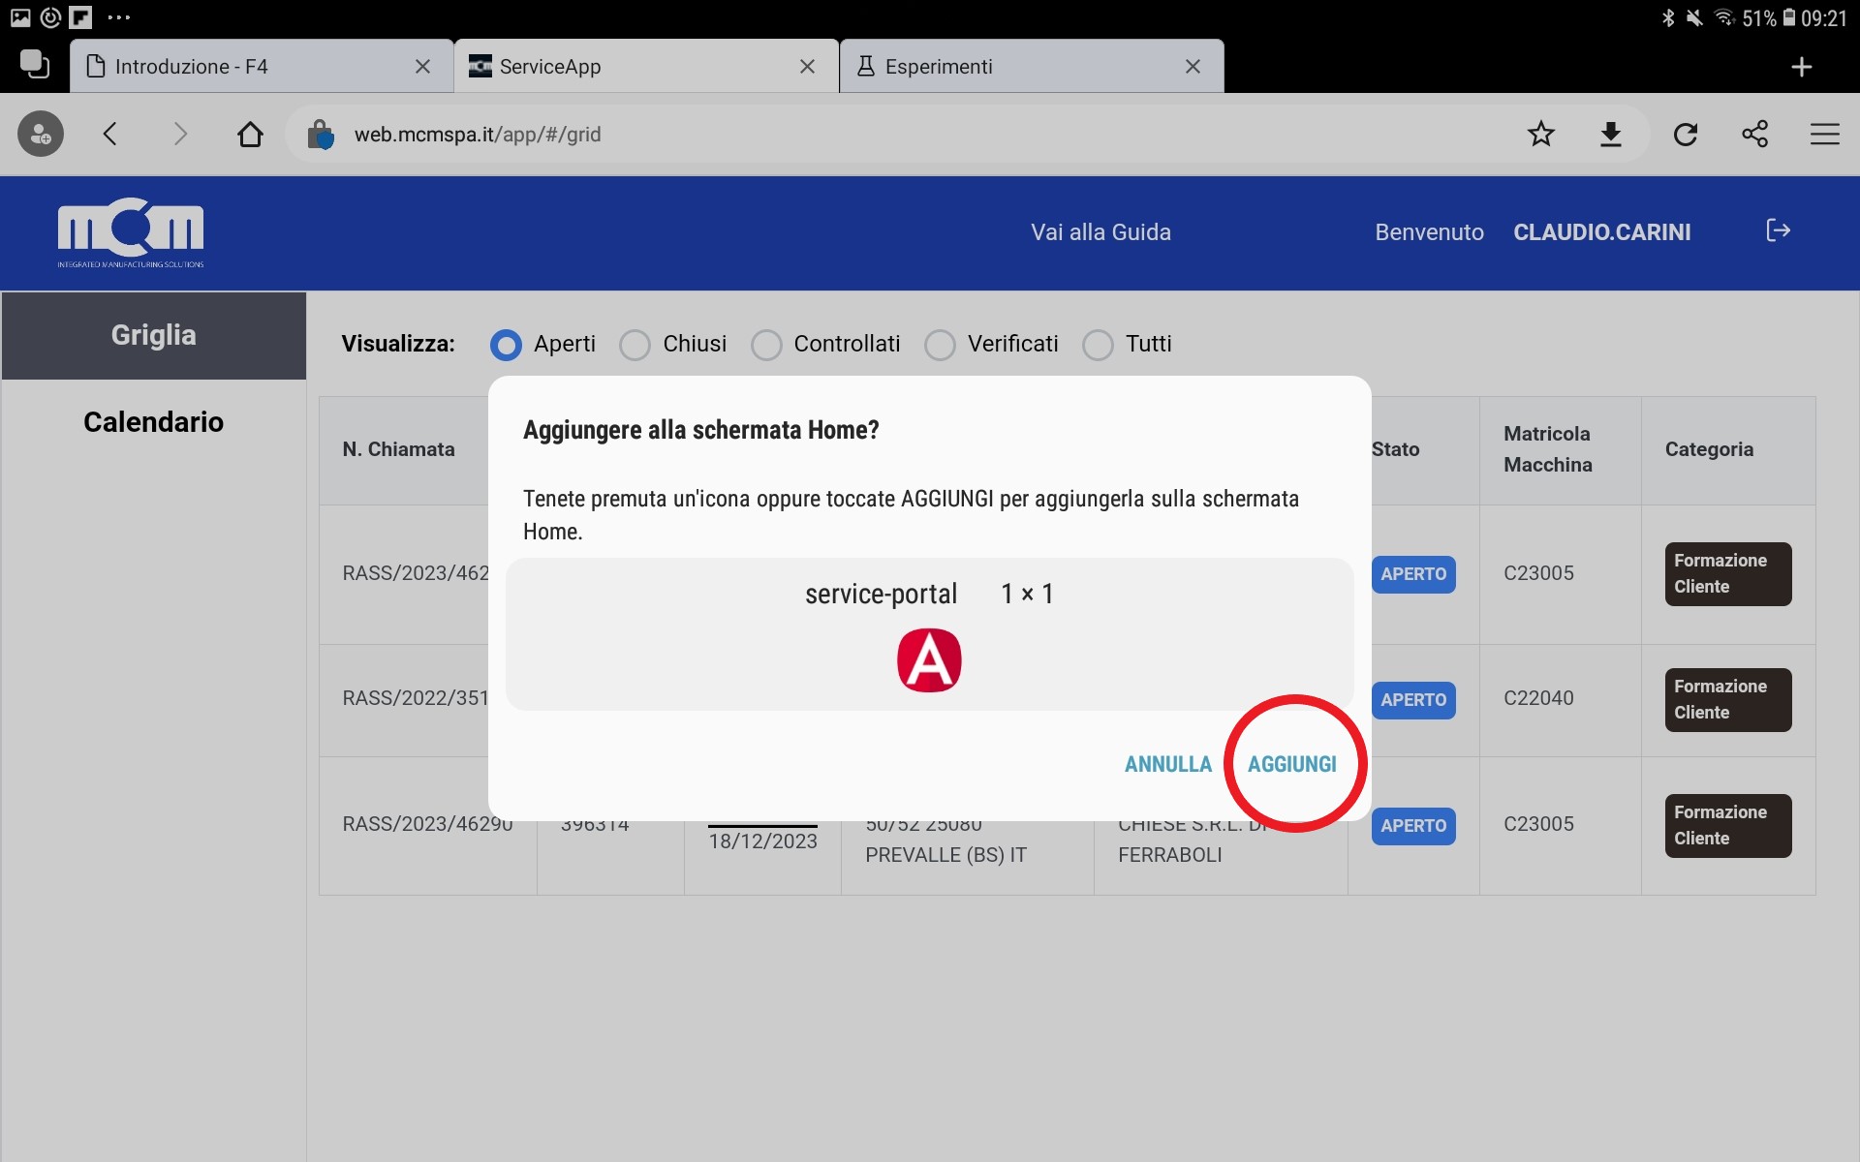Reload the page with the refresh icon
Viewport: 1860px width, 1162px height.
tap(1685, 134)
